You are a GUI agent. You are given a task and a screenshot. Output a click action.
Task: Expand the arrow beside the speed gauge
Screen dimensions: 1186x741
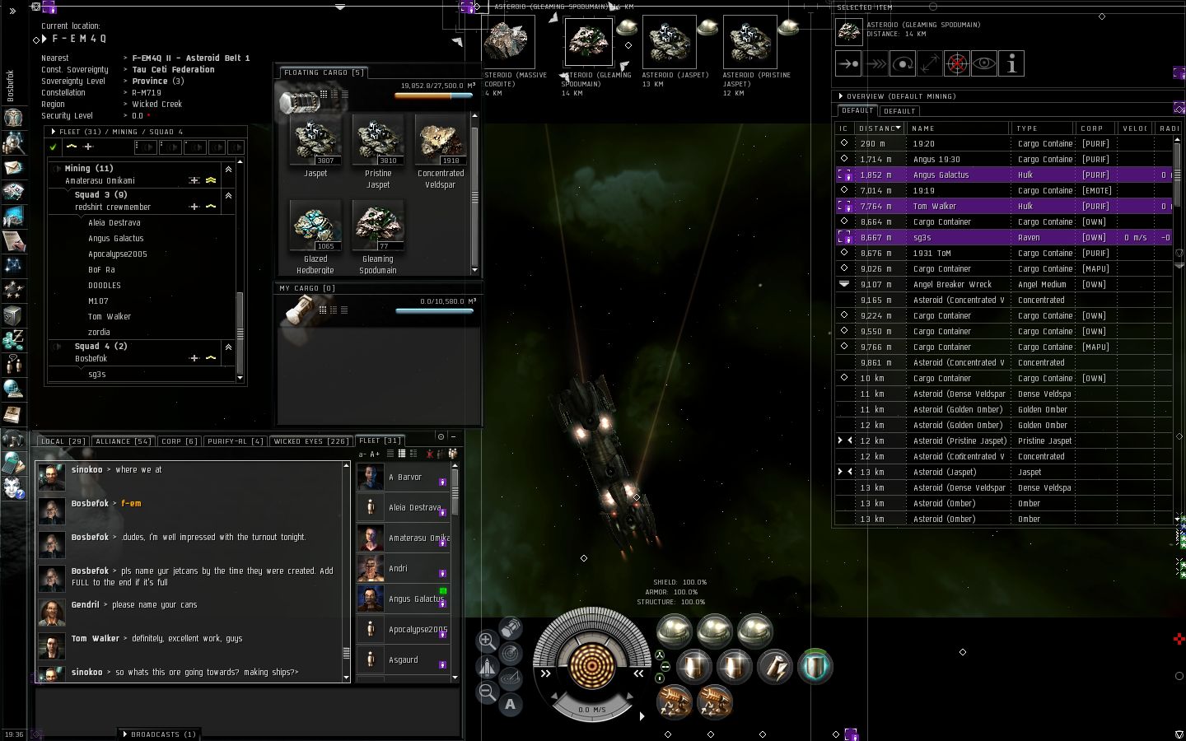642,715
